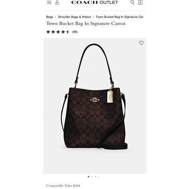This screenshot has height=189, width=189.
Task: Advance carousel with the small arrow
Action: pyautogui.click(x=99, y=176)
